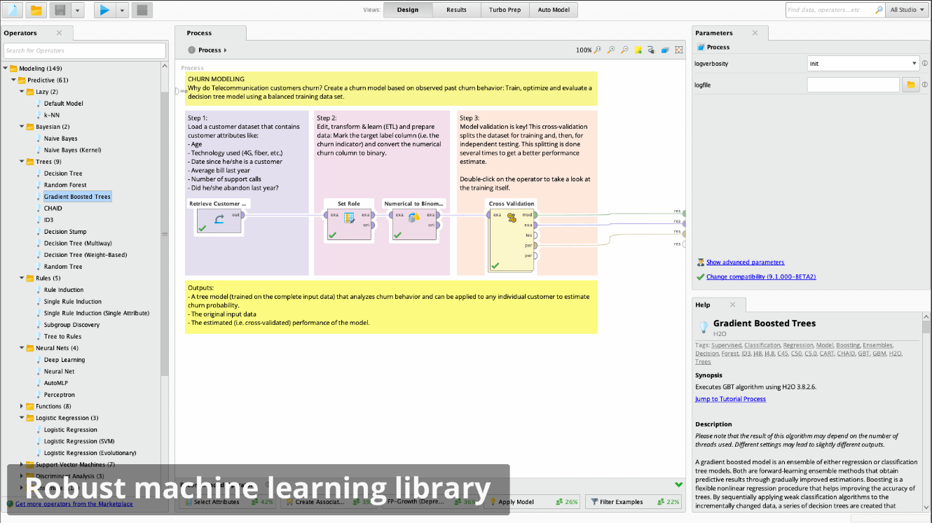The width and height of the screenshot is (932, 523).
Task: Switch to the Auto Model view
Action: tap(554, 10)
